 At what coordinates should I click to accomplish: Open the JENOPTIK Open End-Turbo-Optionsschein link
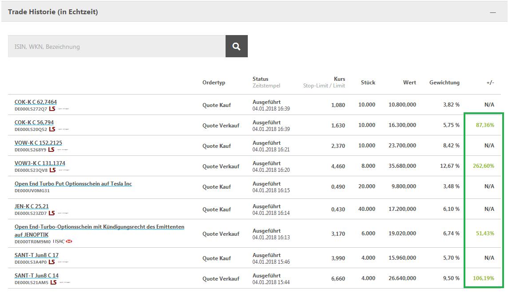pyautogui.click(x=99, y=230)
